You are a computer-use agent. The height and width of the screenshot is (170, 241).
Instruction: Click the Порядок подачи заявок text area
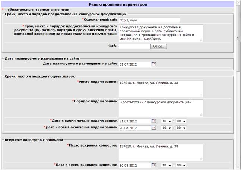[161, 108]
